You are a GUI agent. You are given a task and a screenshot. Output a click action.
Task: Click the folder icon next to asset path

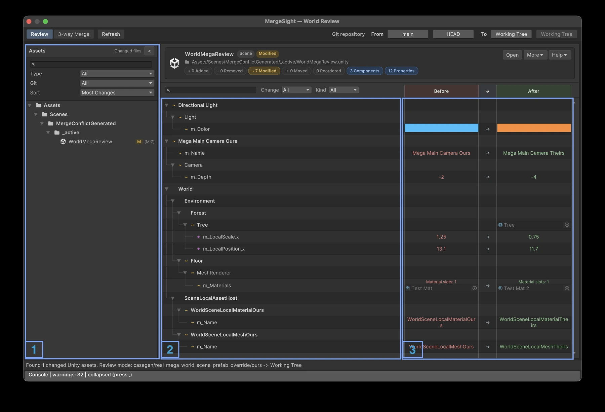coord(187,62)
